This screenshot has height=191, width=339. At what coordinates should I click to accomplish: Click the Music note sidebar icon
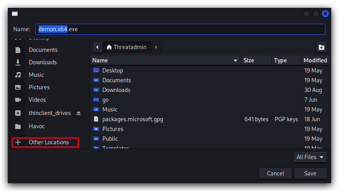pos(18,75)
